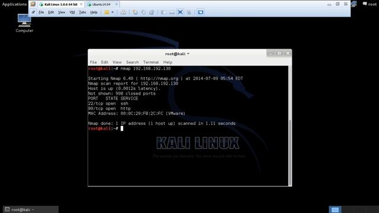379x213 pixels.
Task: Toggle the show library sidebar icon
Action: coord(163,12)
